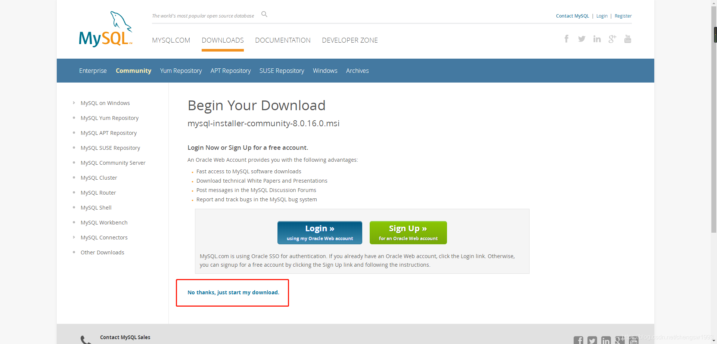Open MySQL Facebook page icon in header
Viewport: 717px width, 344px height.
click(567, 39)
